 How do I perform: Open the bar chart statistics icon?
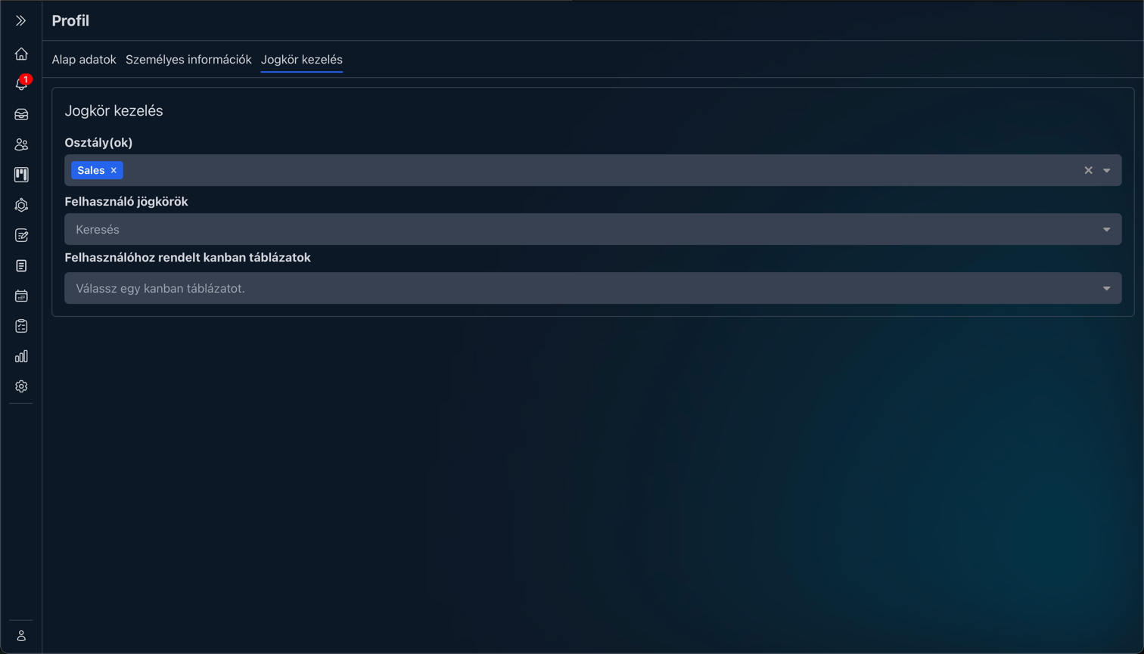pos(21,356)
